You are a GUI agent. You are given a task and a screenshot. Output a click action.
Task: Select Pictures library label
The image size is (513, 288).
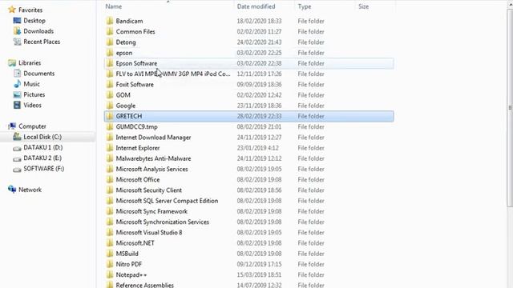tap(34, 94)
